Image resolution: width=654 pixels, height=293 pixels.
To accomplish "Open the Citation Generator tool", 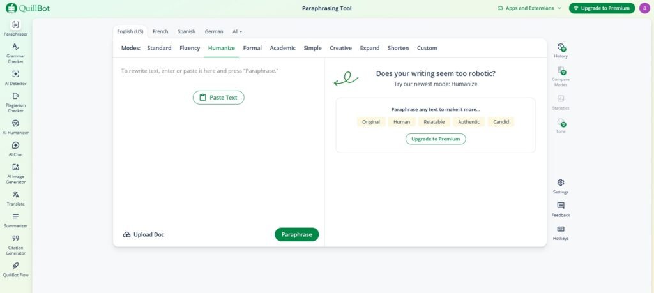I will pyautogui.click(x=15, y=244).
